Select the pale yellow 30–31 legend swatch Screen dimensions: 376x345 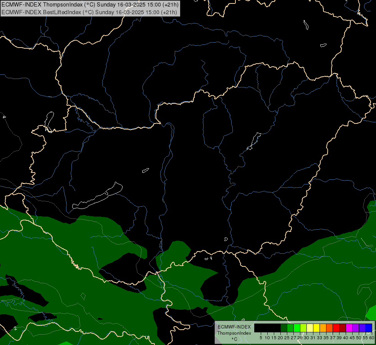310,328
